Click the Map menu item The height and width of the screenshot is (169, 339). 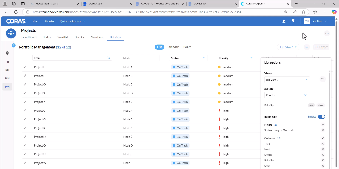coord(35,21)
